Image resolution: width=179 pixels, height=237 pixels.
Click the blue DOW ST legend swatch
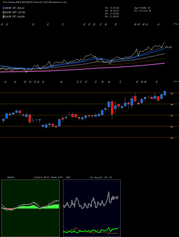pos(4,8)
